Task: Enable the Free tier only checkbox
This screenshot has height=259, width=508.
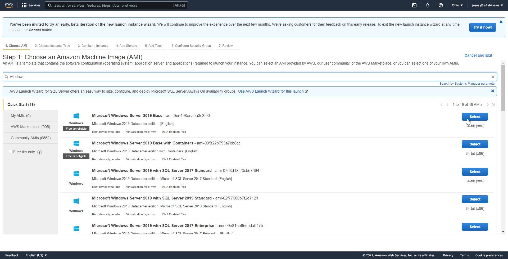Action: pos(11,152)
